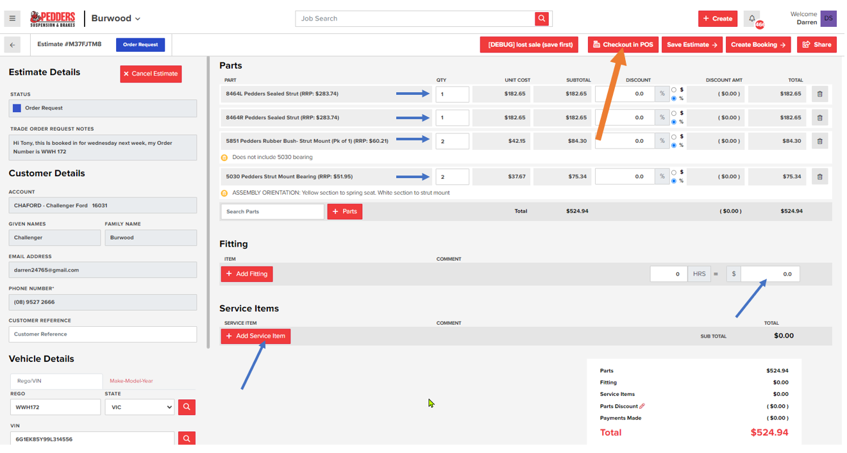Click the Order Request badge
Image resolution: width=847 pixels, height=453 pixels.
click(140, 45)
